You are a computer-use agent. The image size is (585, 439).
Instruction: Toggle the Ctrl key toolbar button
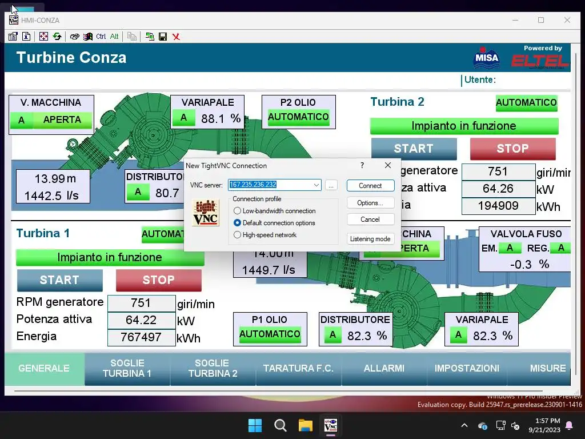(101, 37)
